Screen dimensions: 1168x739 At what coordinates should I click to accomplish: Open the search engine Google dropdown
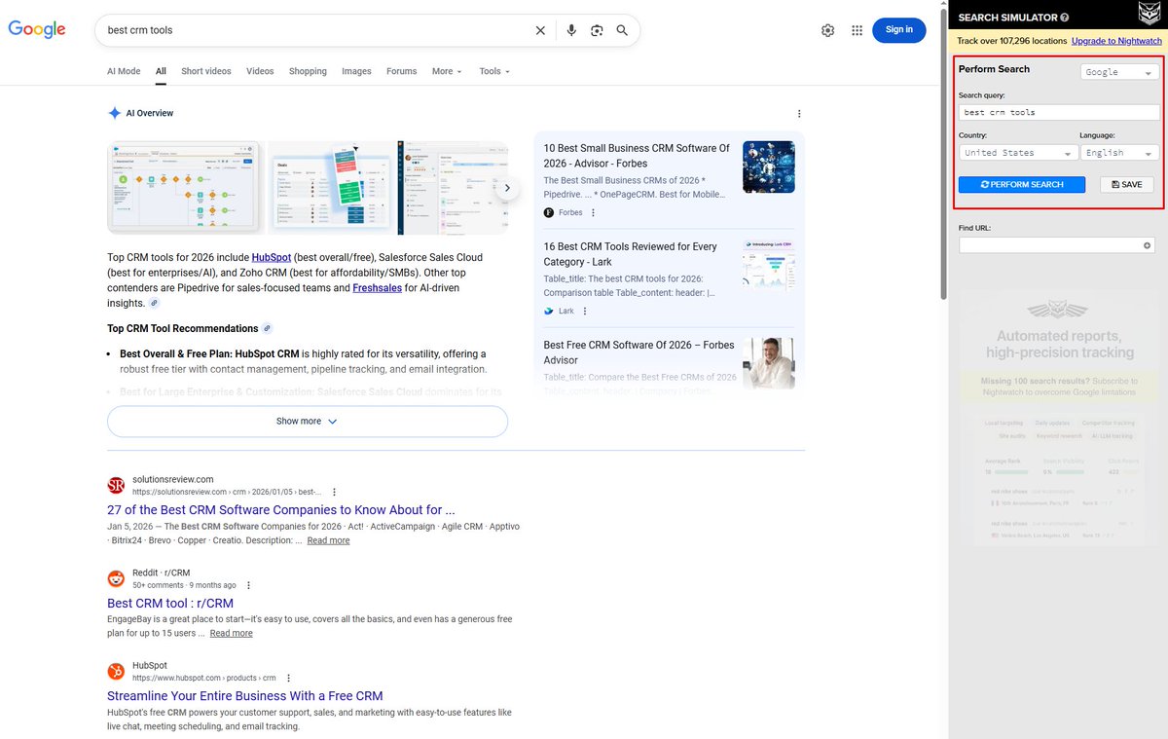coord(1119,72)
